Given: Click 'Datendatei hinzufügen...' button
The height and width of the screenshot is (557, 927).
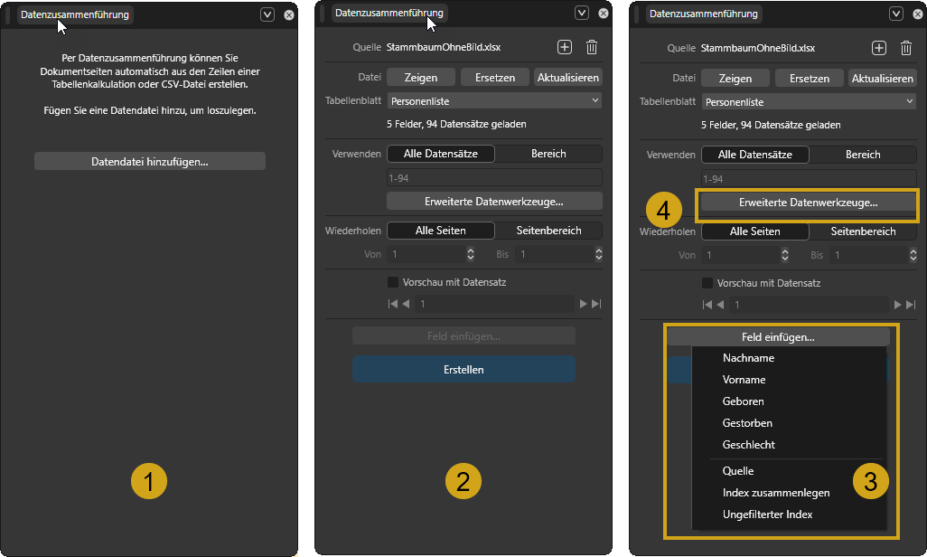Looking at the screenshot, I should 150,162.
